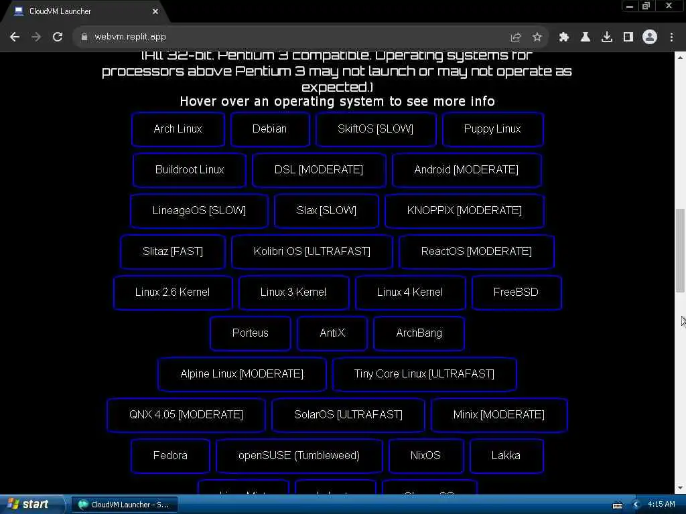The image size is (686, 514).
Task: Open the Windows start button
Action: tap(31, 505)
